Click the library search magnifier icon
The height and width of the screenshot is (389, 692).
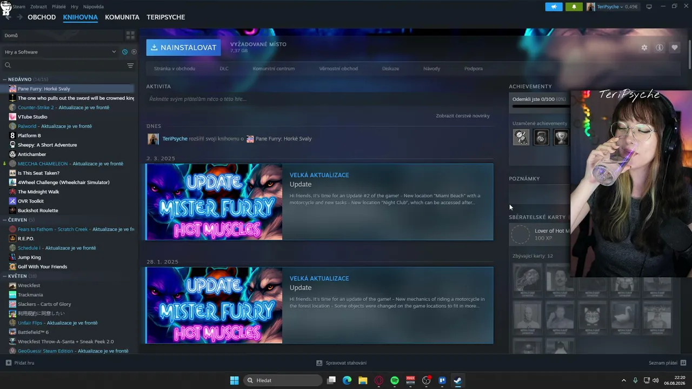[8, 65]
